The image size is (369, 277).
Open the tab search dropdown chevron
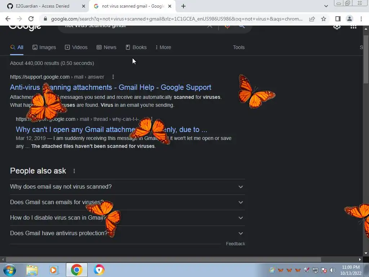pyautogui.click(x=326, y=6)
